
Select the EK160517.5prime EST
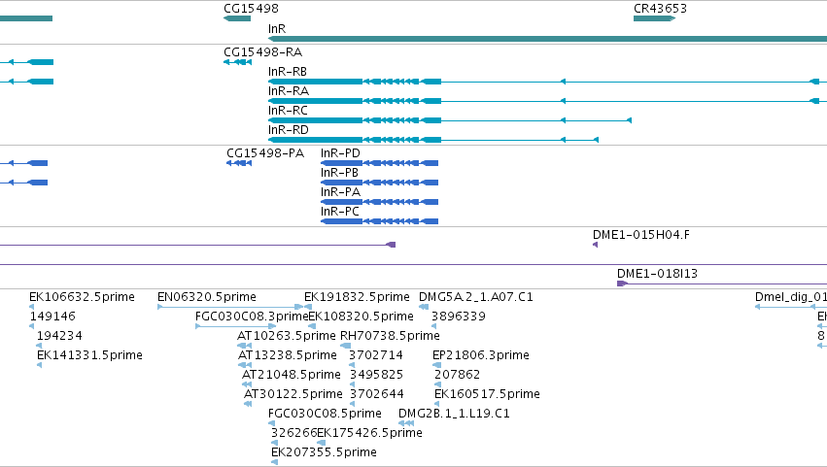[x=487, y=395]
